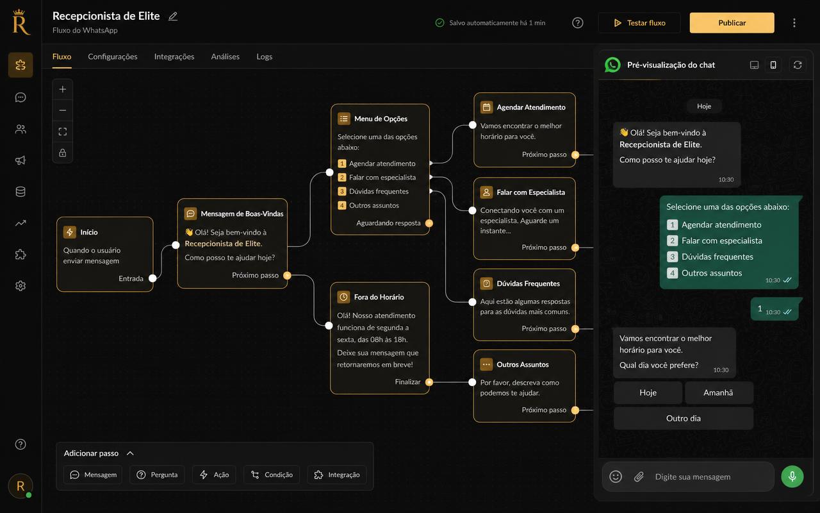Open the analytics trend icon in the sidebar
Viewport: 820px width, 513px height.
(x=20, y=223)
